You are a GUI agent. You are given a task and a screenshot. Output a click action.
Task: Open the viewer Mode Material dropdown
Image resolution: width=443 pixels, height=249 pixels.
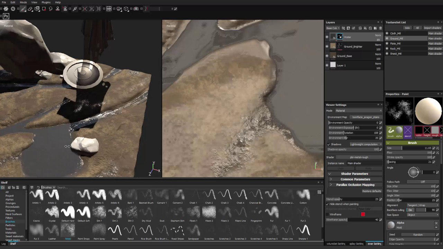click(x=359, y=111)
